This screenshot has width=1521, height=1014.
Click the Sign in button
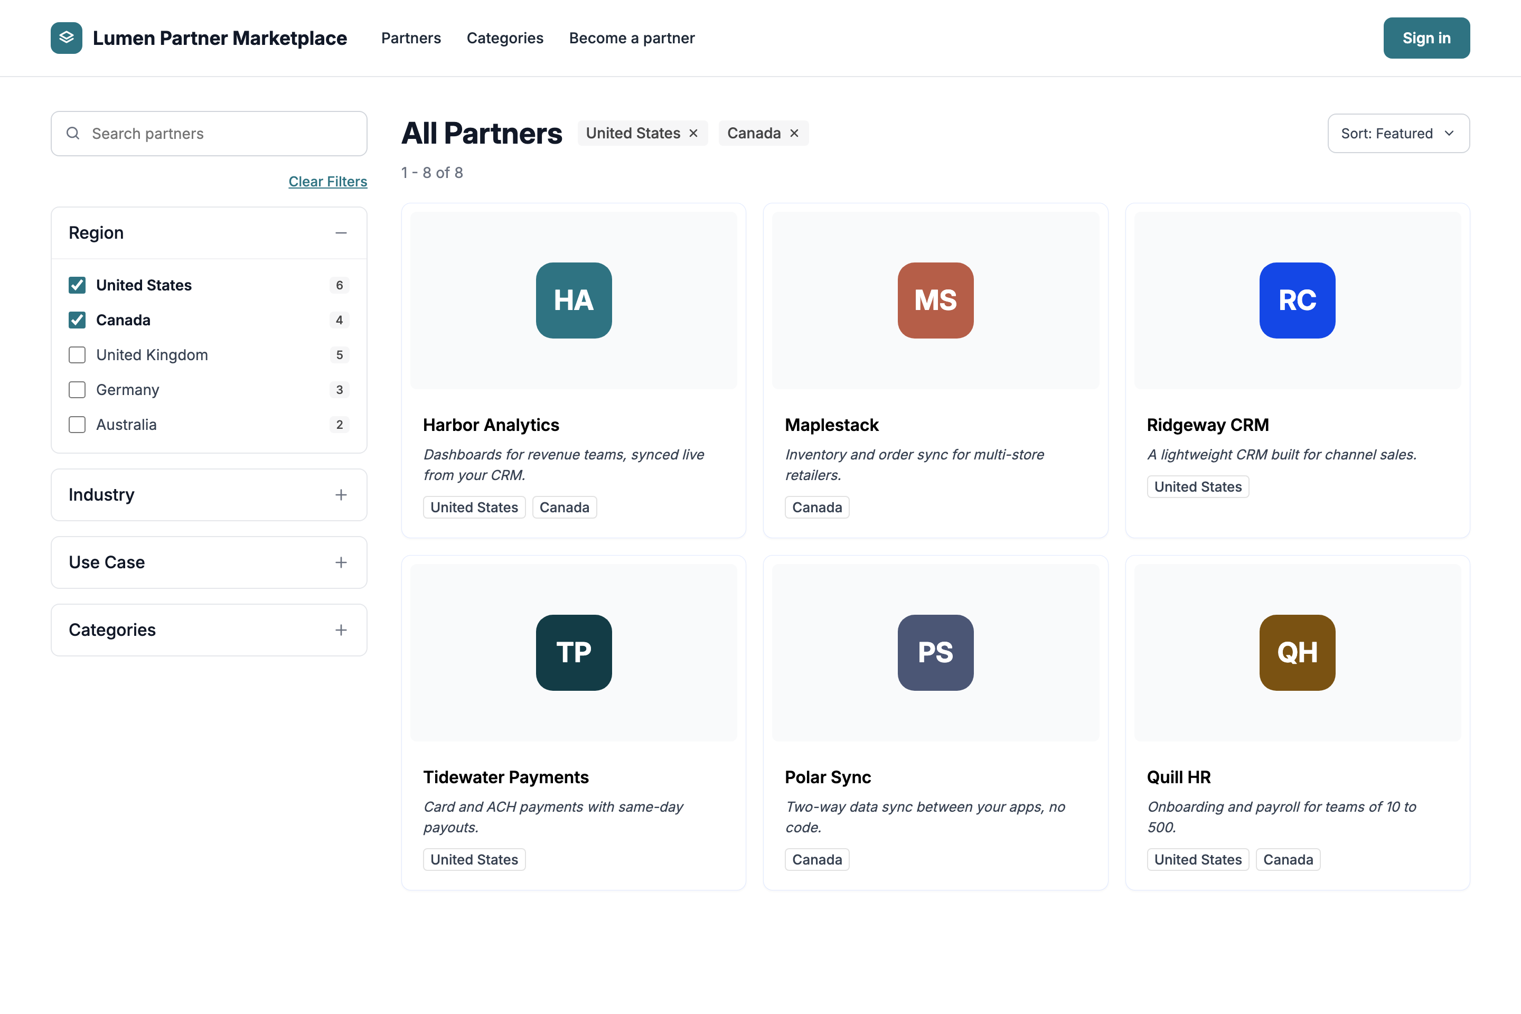(x=1426, y=38)
